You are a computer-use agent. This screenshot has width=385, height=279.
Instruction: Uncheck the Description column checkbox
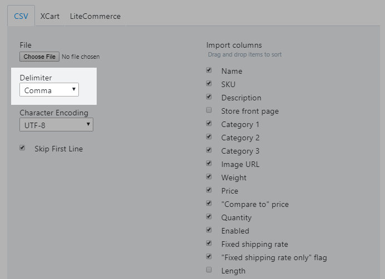209,97
